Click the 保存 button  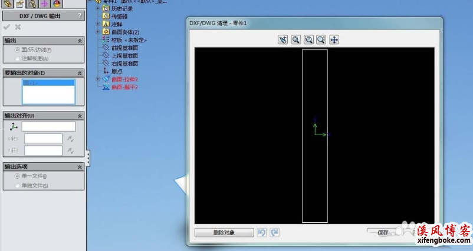(x=383, y=232)
